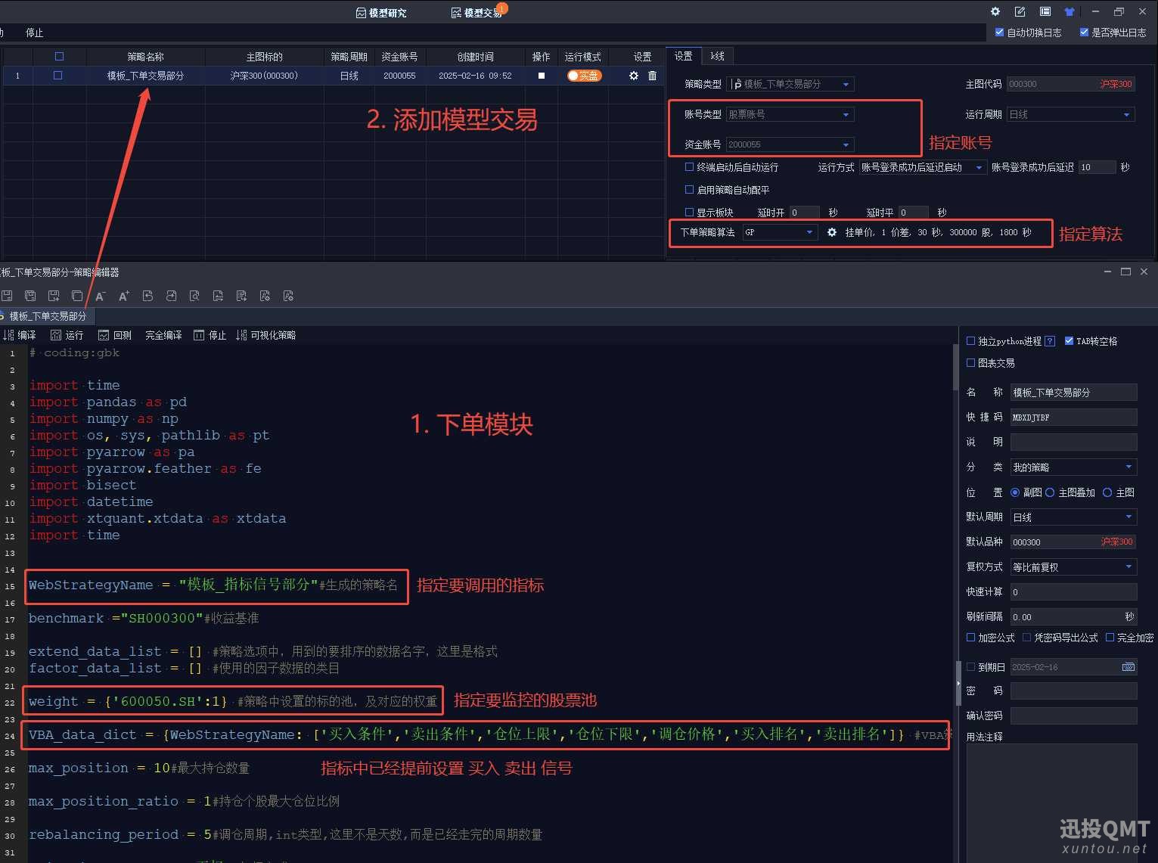Enable 独立python进程 checkbox

pos(970,341)
